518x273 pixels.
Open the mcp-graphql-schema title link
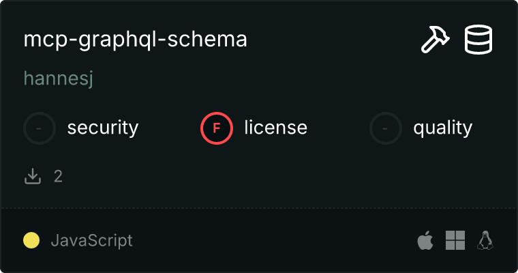point(135,40)
